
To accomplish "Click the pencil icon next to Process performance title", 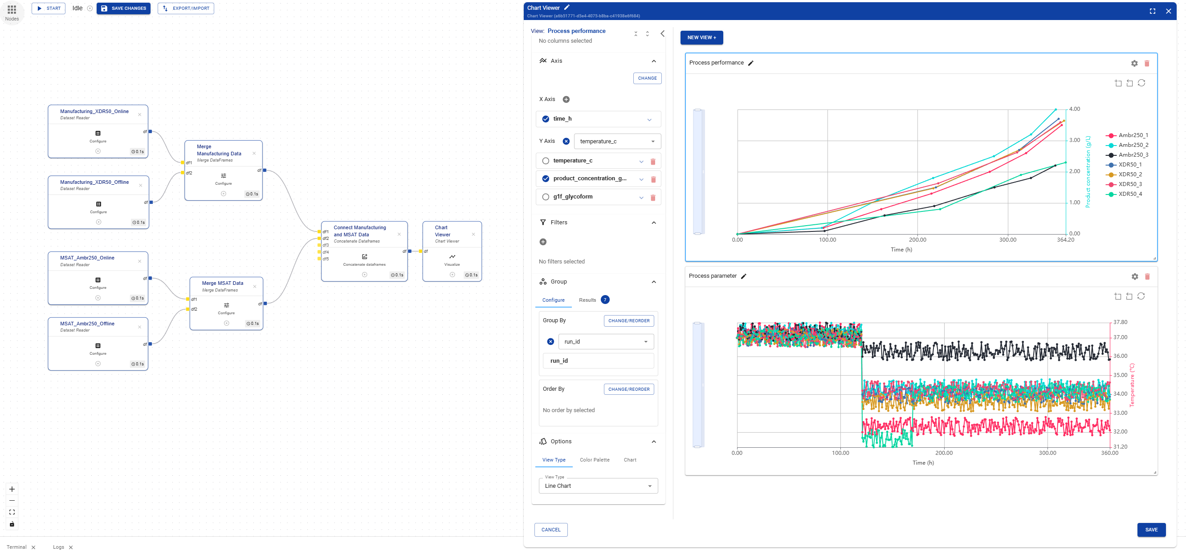I will (x=750, y=63).
